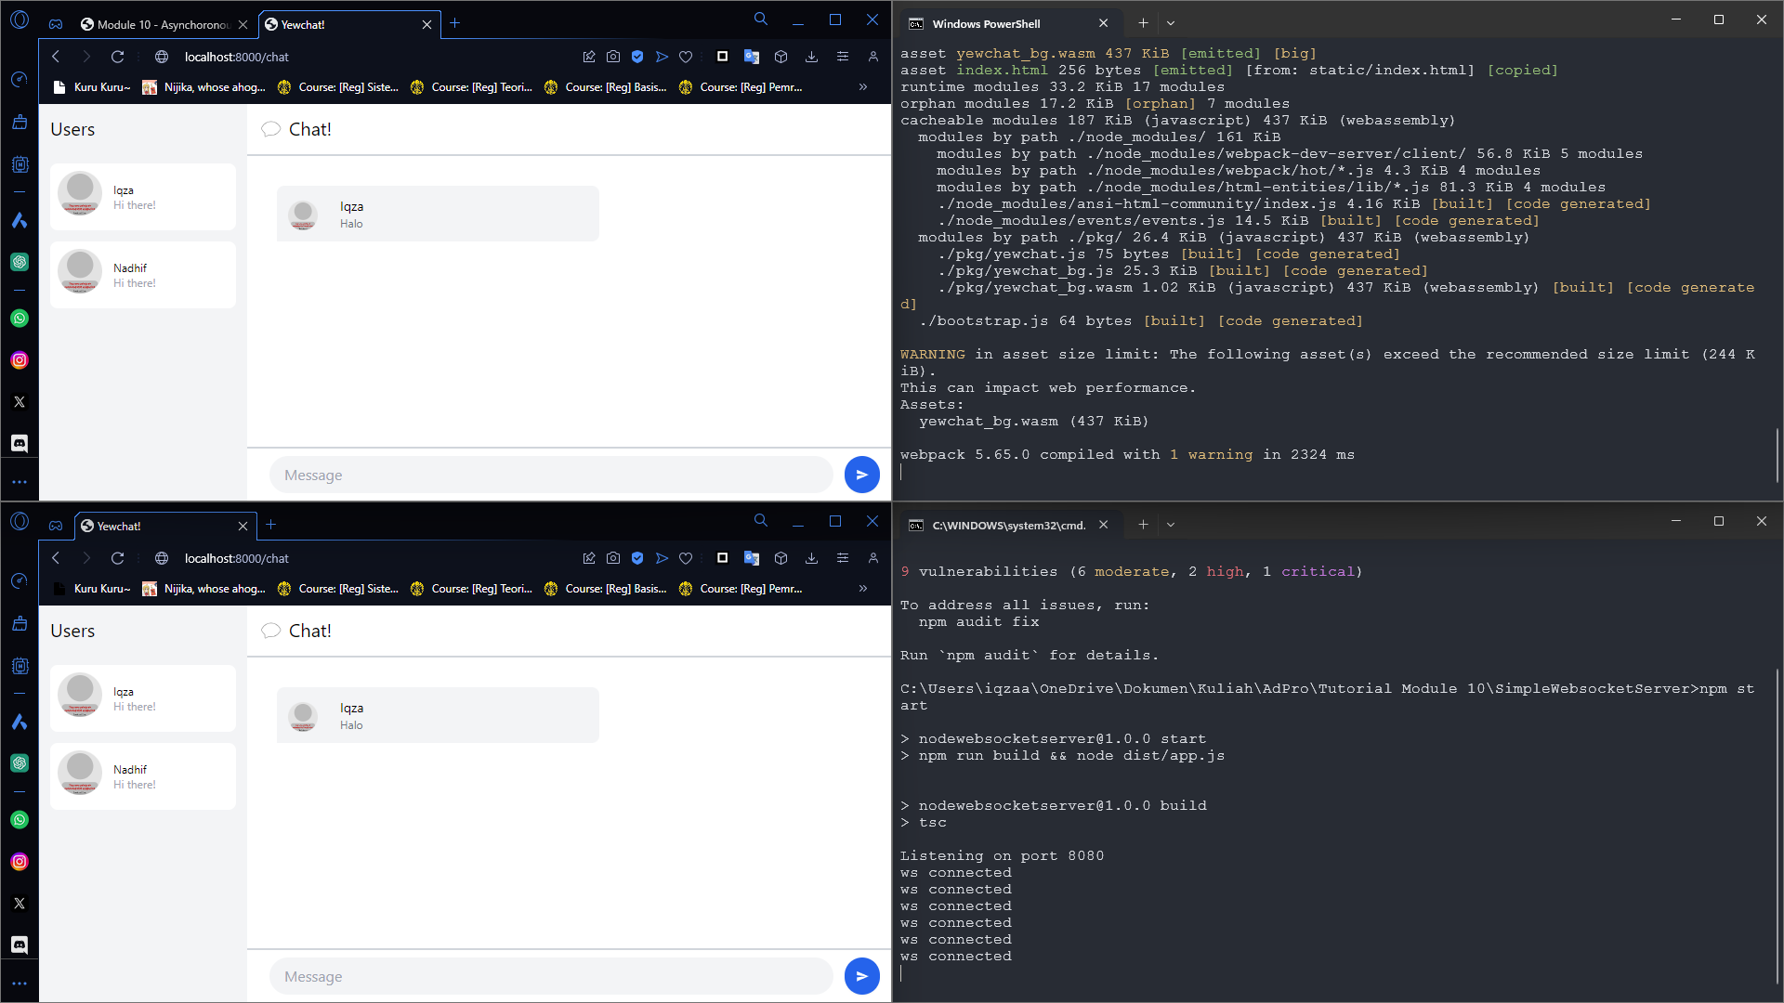Expand bookmarks overflow chevron in top browser
This screenshot has width=1784, height=1003.
coord(863,87)
